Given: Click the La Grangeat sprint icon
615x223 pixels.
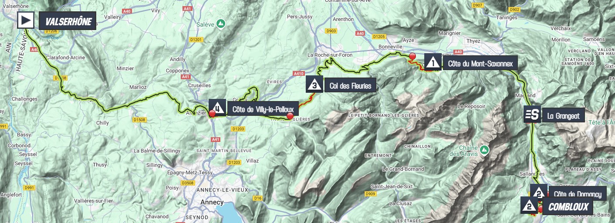Looking at the screenshot, I should point(533,114).
